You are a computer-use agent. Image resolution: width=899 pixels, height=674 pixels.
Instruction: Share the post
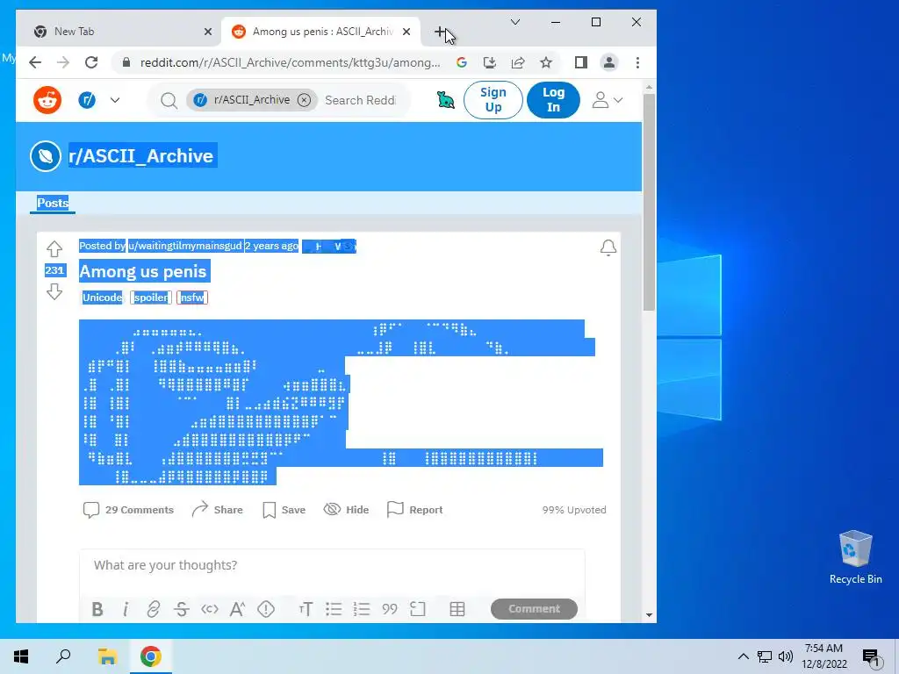pyautogui.click(x=218, y=510)
